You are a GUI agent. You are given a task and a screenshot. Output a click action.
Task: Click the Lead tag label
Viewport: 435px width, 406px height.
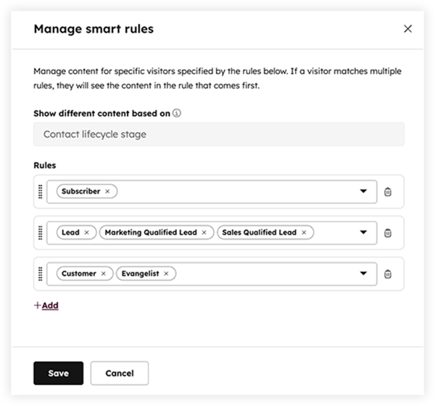[x=70, y=232]
